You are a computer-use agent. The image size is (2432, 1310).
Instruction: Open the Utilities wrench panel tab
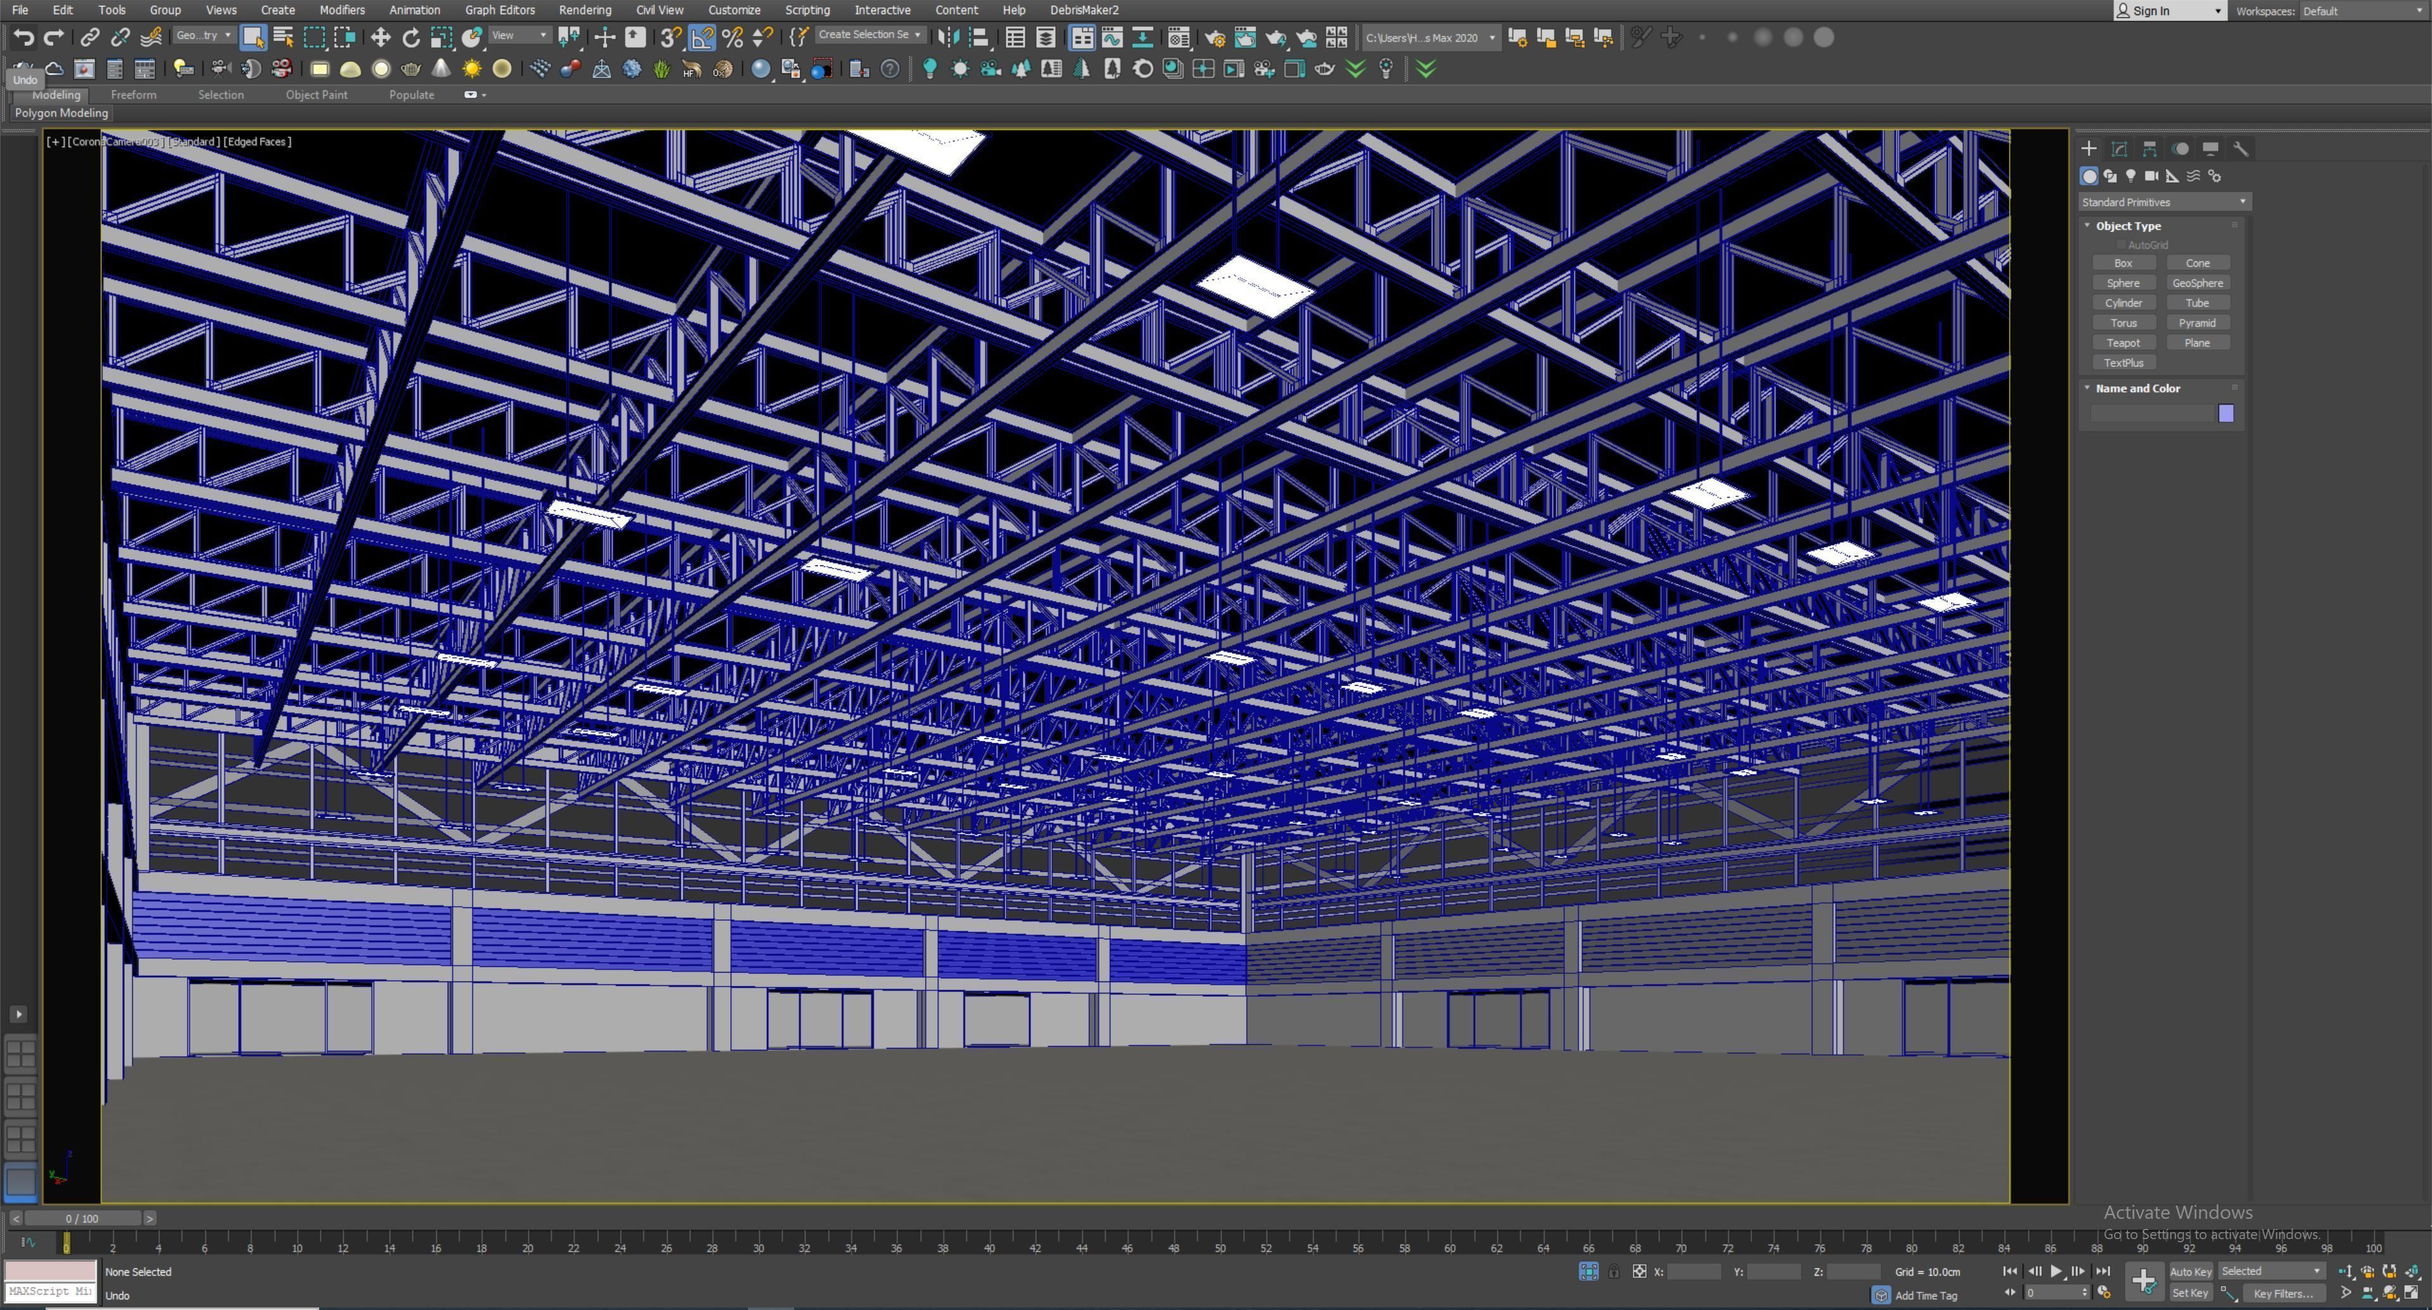point(2240,149)
